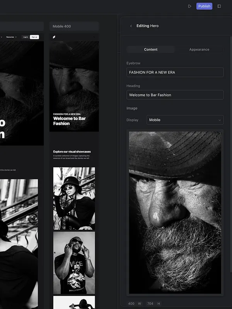Go back from Editing Hero panel
This screenshot has width=232, height=309.
pos(131,26)
